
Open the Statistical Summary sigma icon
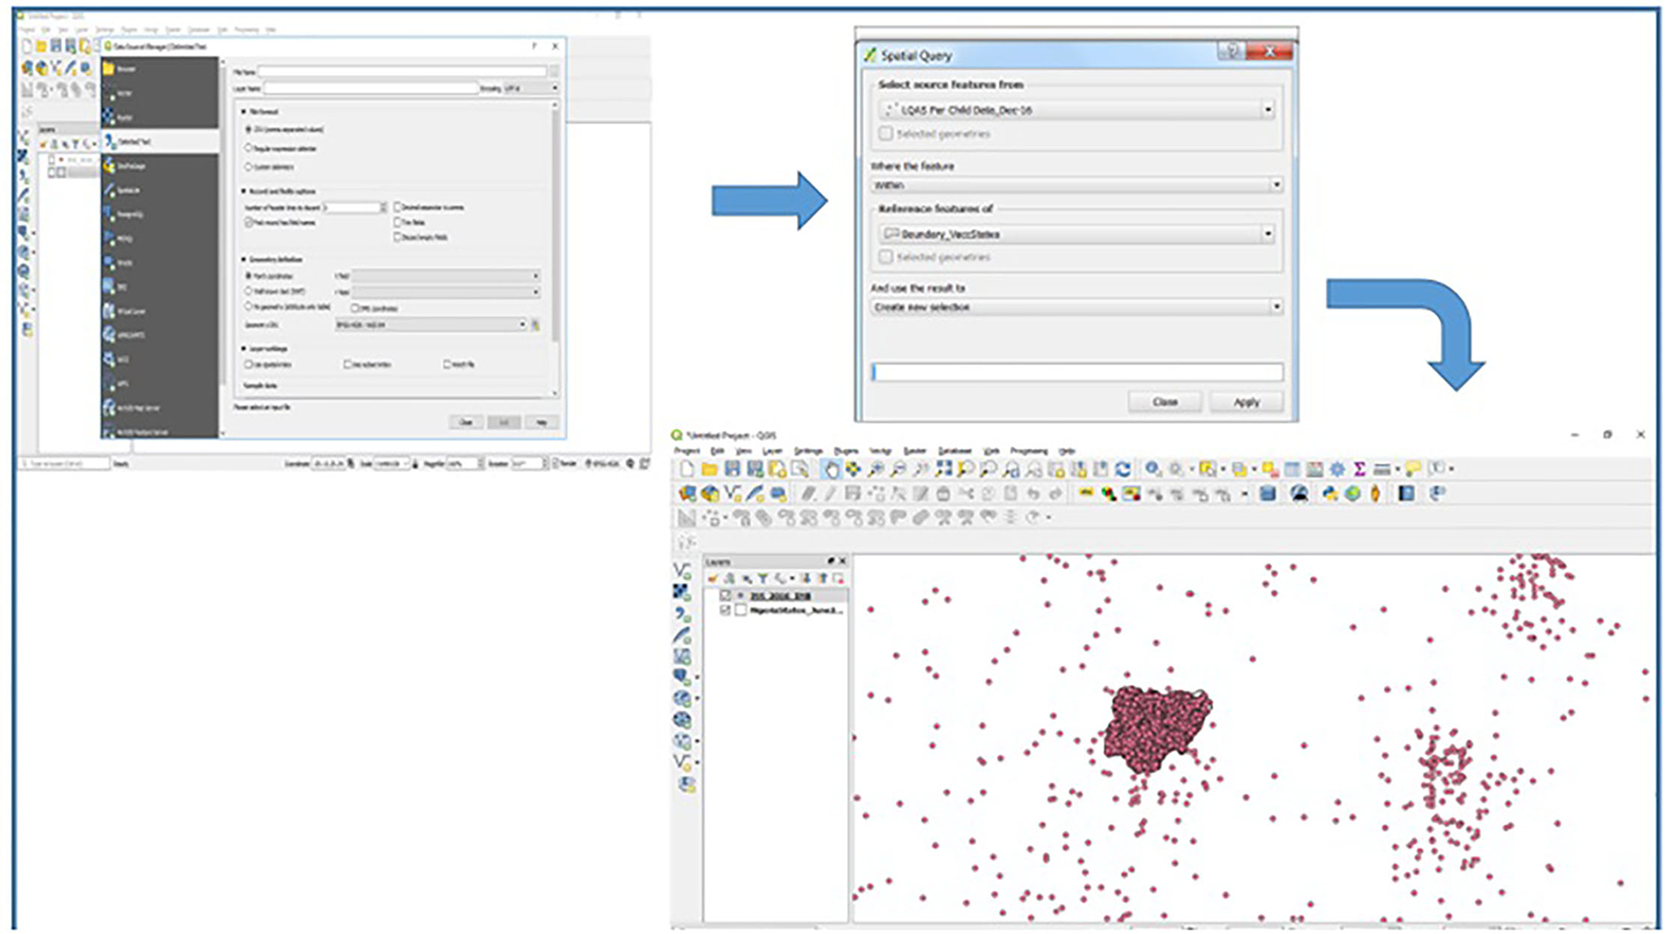click(1359, 469)
